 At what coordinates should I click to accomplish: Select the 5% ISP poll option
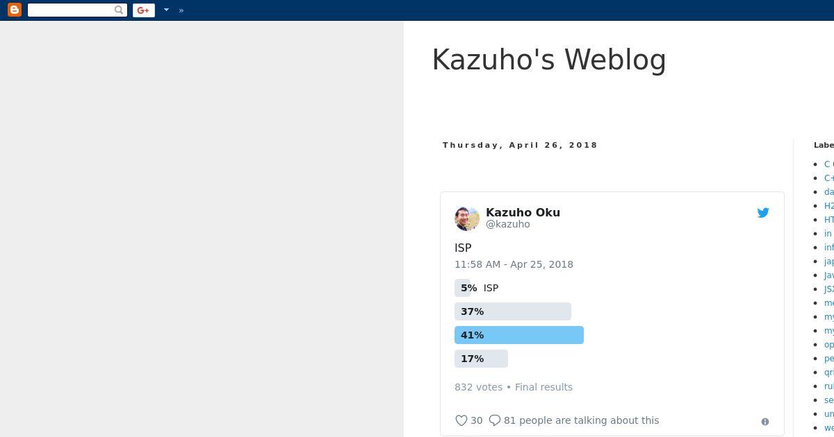coord(477,288)
